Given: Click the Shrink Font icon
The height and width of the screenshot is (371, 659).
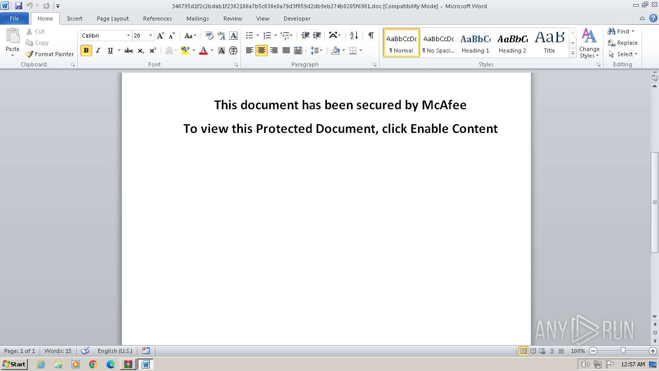Looking at the screenshot, I should click(x=172, y=36).
